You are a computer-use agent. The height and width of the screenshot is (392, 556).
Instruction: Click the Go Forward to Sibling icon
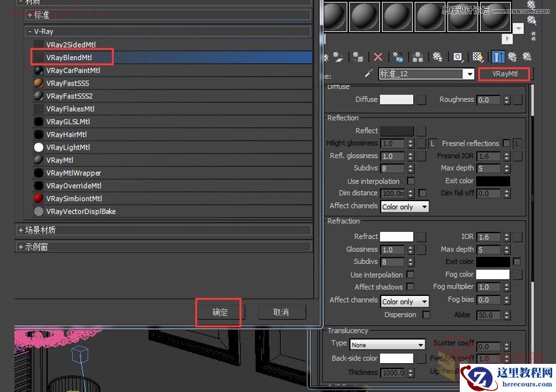pos(528,57)
